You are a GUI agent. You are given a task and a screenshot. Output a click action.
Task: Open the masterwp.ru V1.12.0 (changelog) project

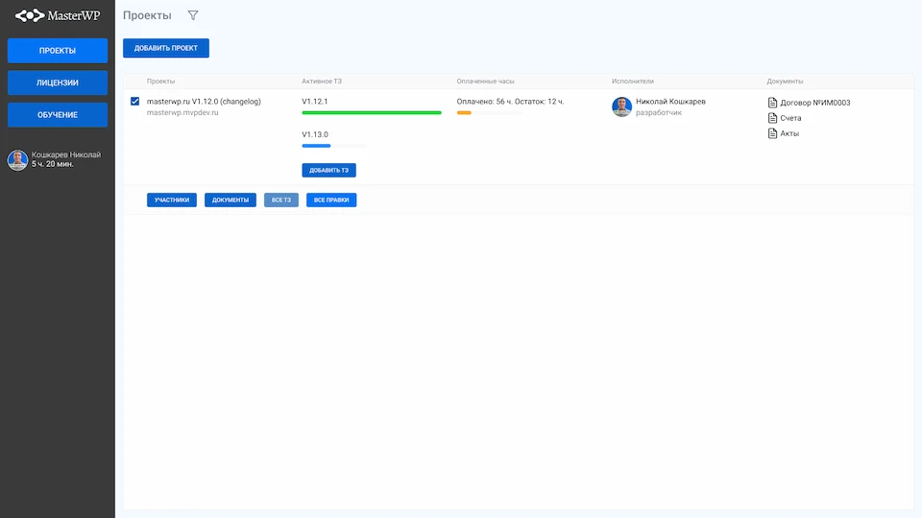[204, 102]
